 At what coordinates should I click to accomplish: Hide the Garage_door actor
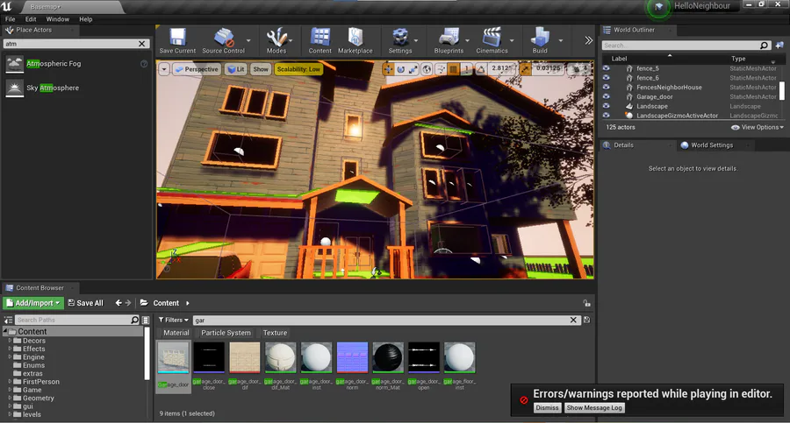pyautogui.click(x=606, y=96)
